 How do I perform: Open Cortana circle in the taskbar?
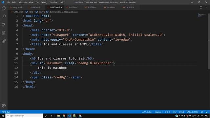46,116
